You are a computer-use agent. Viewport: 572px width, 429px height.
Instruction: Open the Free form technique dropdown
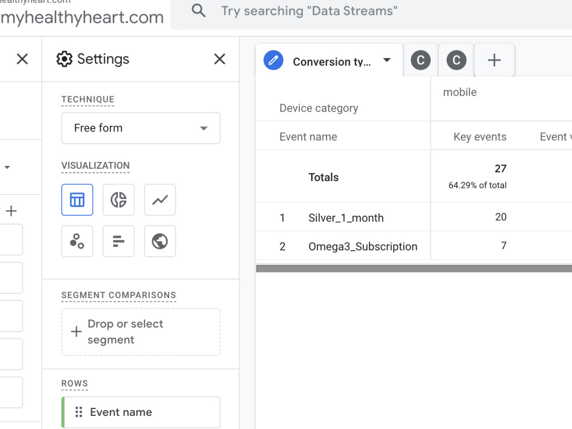click(141, 128)
